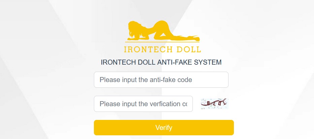This screenshot has width=314, height=139.
Task: Focus the verification code text box
Action: pyautogui.click(x=143, y=104)
